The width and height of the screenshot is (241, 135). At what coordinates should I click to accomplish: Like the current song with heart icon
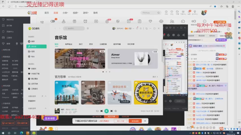(x=62, y=112)
